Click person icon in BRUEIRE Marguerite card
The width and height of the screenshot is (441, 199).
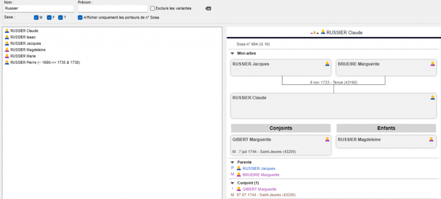click(432, 64)
